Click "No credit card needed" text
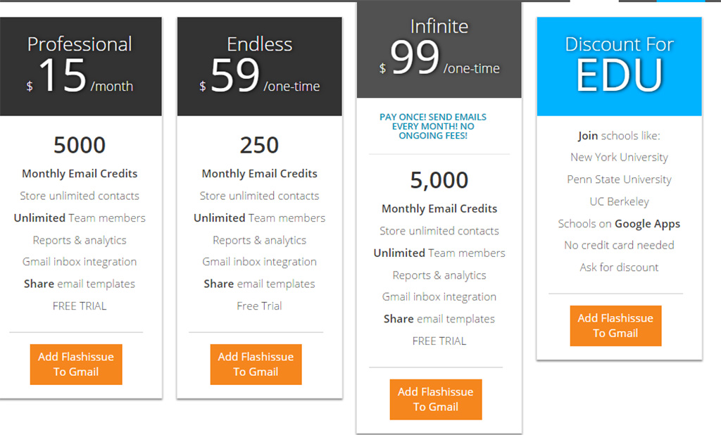721x435 pixels. pos(619,245)
